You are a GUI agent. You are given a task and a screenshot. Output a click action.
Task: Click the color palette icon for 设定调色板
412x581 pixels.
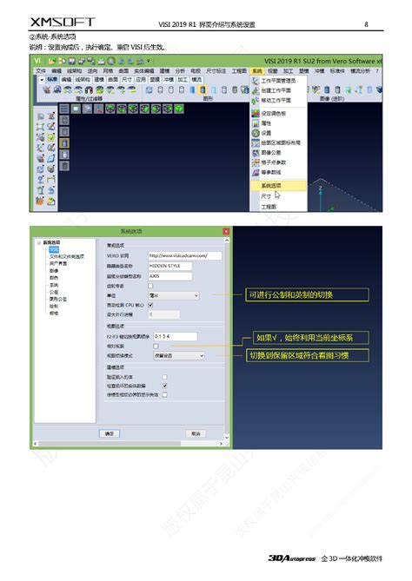coord(256,113)
